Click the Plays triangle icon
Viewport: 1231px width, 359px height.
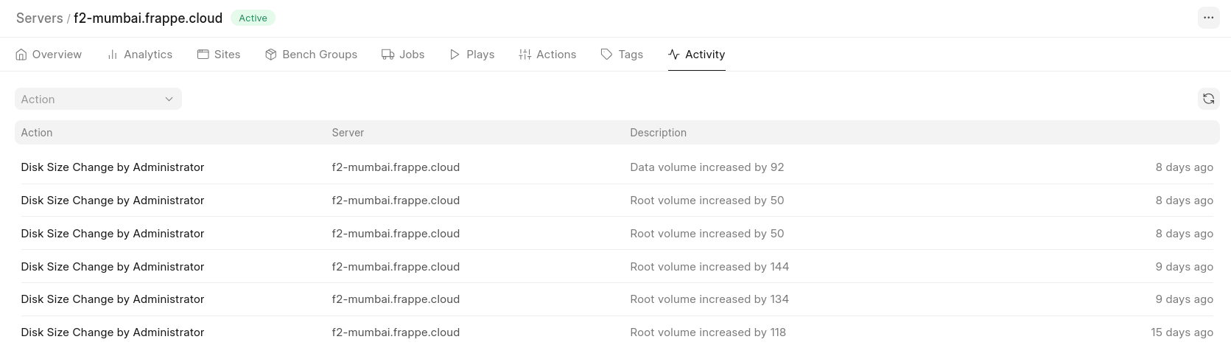pyautogui.click(x=455, y=55)
